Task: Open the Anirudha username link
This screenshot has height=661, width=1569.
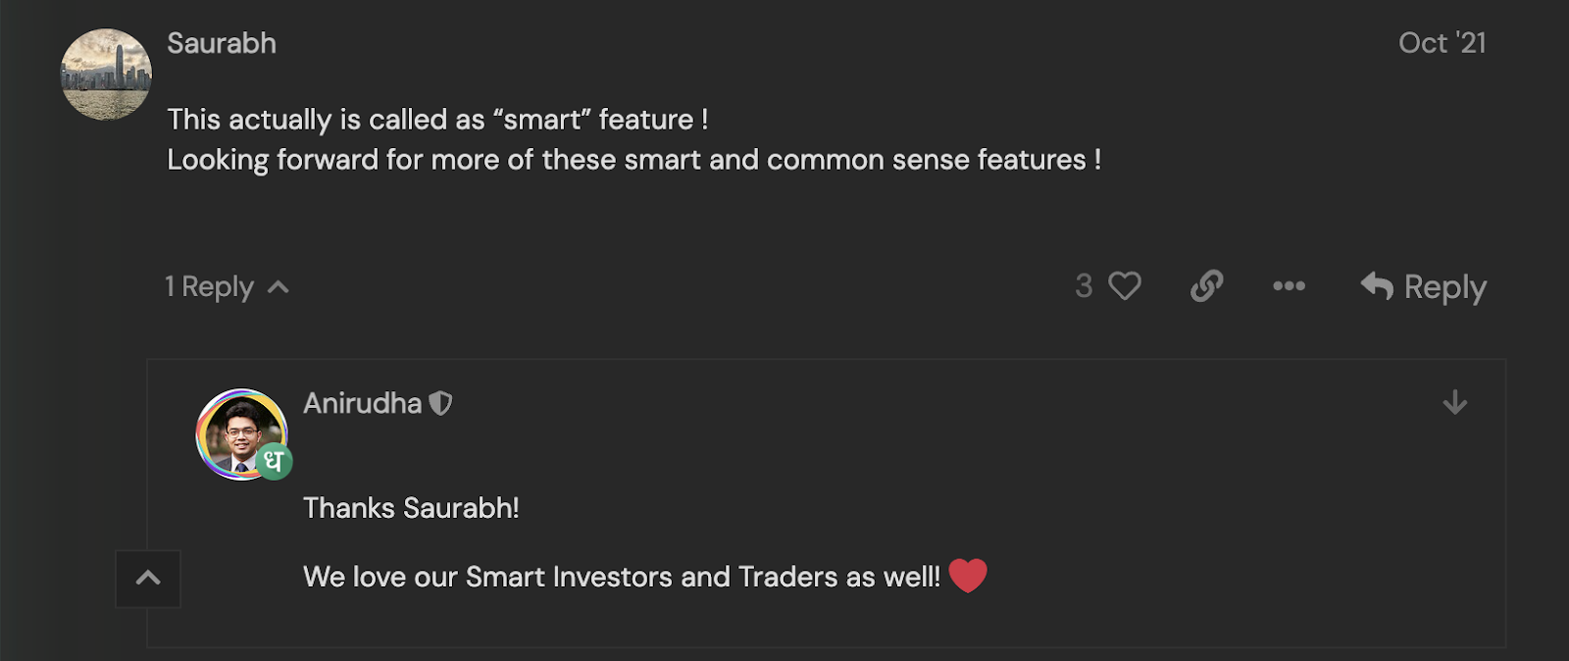Action: pos(362,403)
